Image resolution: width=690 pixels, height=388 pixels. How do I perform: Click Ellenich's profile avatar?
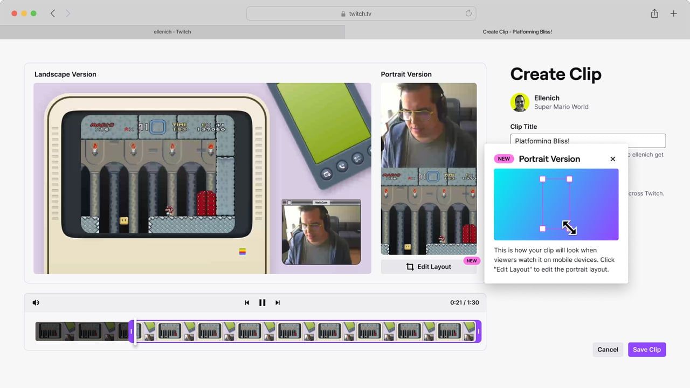pyautogui.click(x=519, y=102)
